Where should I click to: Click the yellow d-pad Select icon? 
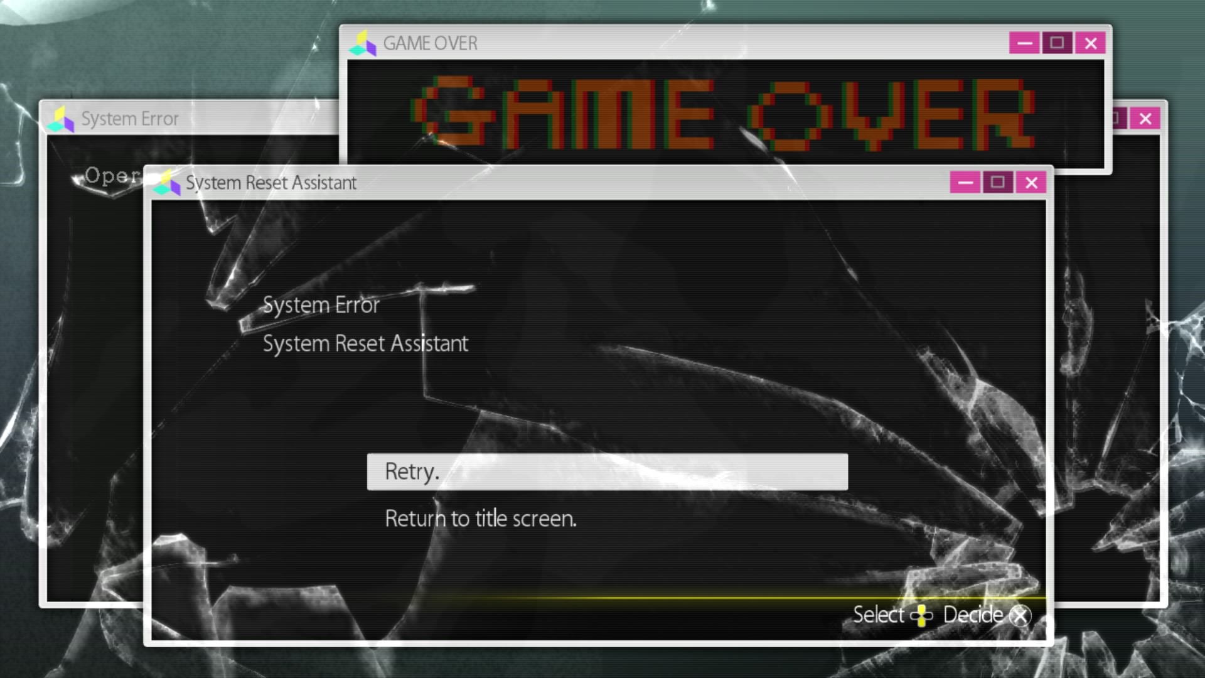(x=921, y=615)
